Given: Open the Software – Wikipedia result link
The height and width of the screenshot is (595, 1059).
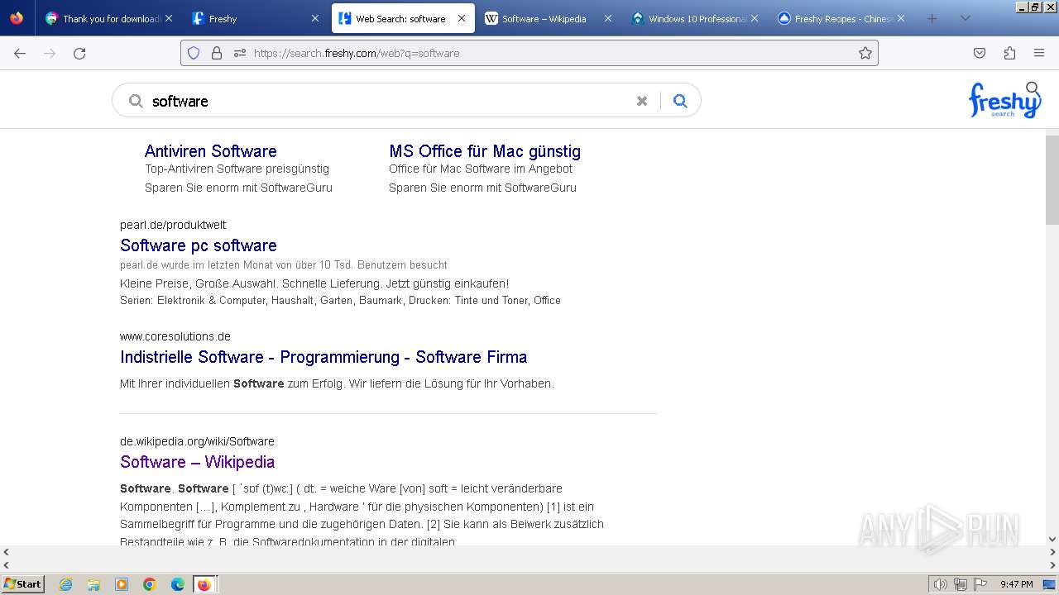Looking at the screenshot, I should coord(198,462).
